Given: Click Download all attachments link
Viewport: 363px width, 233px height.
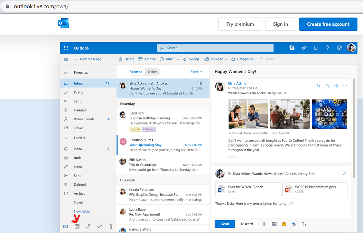Looking at the screenshot, I should (280, 133).
